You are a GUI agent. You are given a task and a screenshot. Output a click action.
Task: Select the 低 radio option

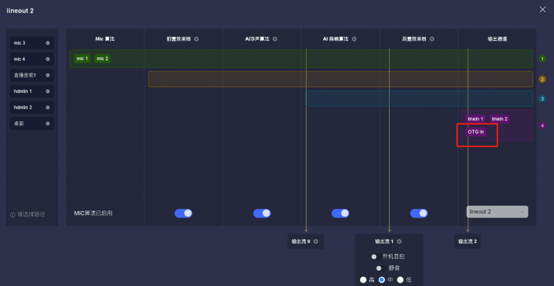[x=400, y=280]
